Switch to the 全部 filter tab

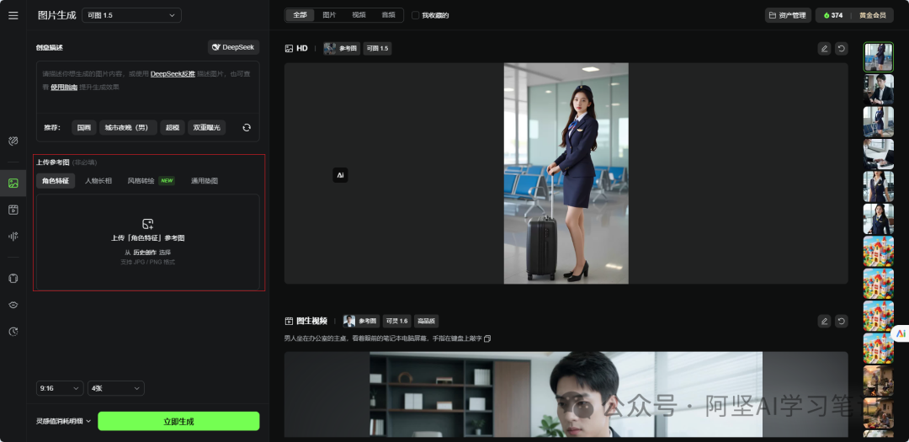pos(300,15)
